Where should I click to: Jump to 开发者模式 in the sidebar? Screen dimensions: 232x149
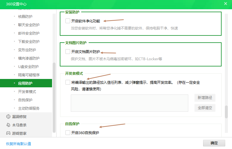click(27, 91)
